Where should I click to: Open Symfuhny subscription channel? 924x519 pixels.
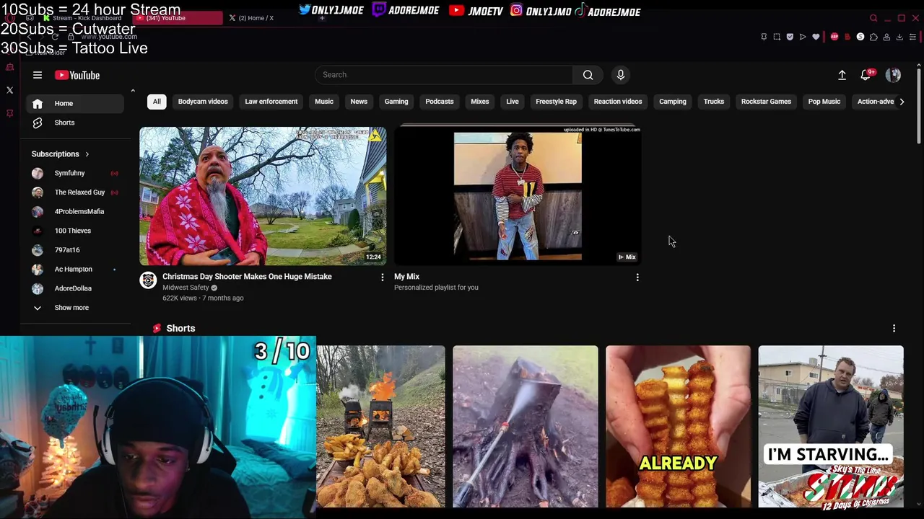[x=75, y=174]
